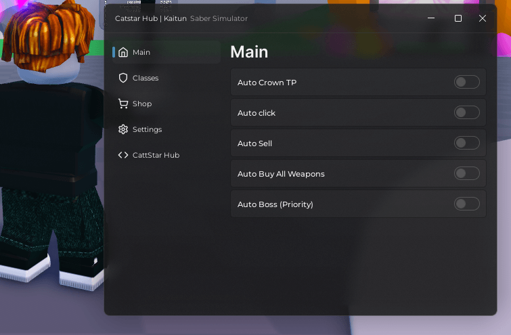
Task: Open the Main tab label
Action: pyautogui.click(x=141, y=52)
